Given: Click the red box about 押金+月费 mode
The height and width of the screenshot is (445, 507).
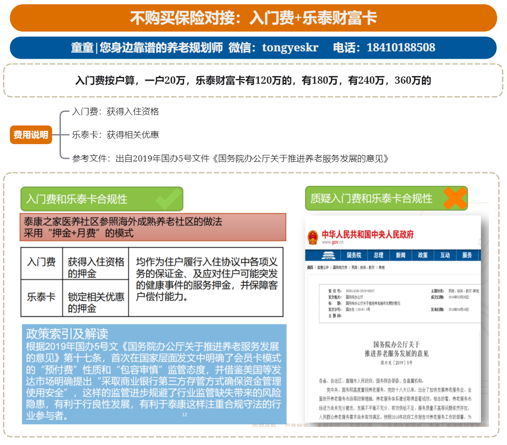Looking at the screenshot, I should click(153, 227).
